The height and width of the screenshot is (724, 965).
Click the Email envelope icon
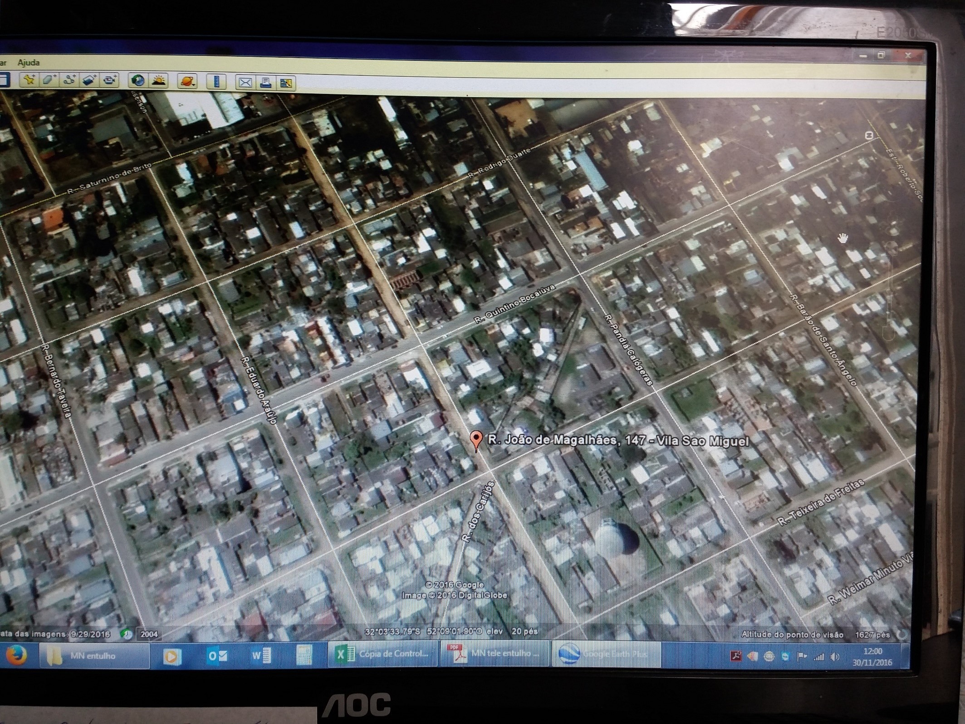(x=245, y=82)
